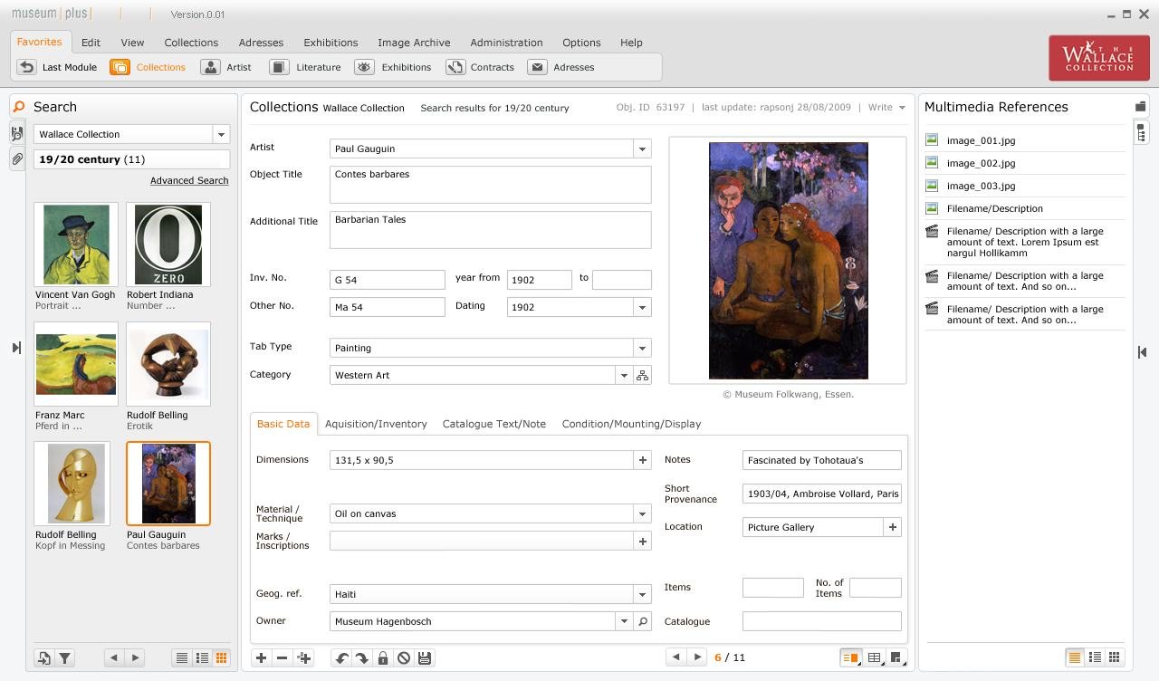Click the undo arrow icon in record toolbar
The height and width of the screenshot is (681, 1159).
click(341, 658)
